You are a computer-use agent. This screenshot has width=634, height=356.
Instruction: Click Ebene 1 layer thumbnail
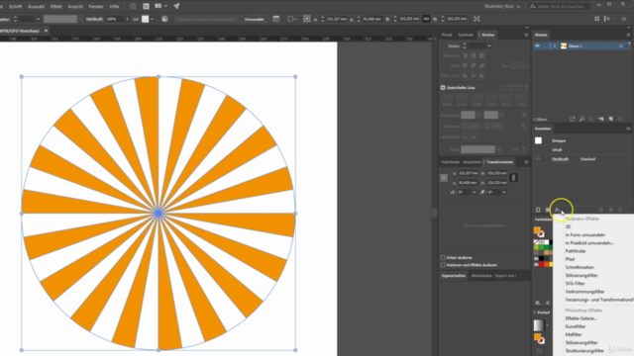pyautogui.click(x=564, y=46)
